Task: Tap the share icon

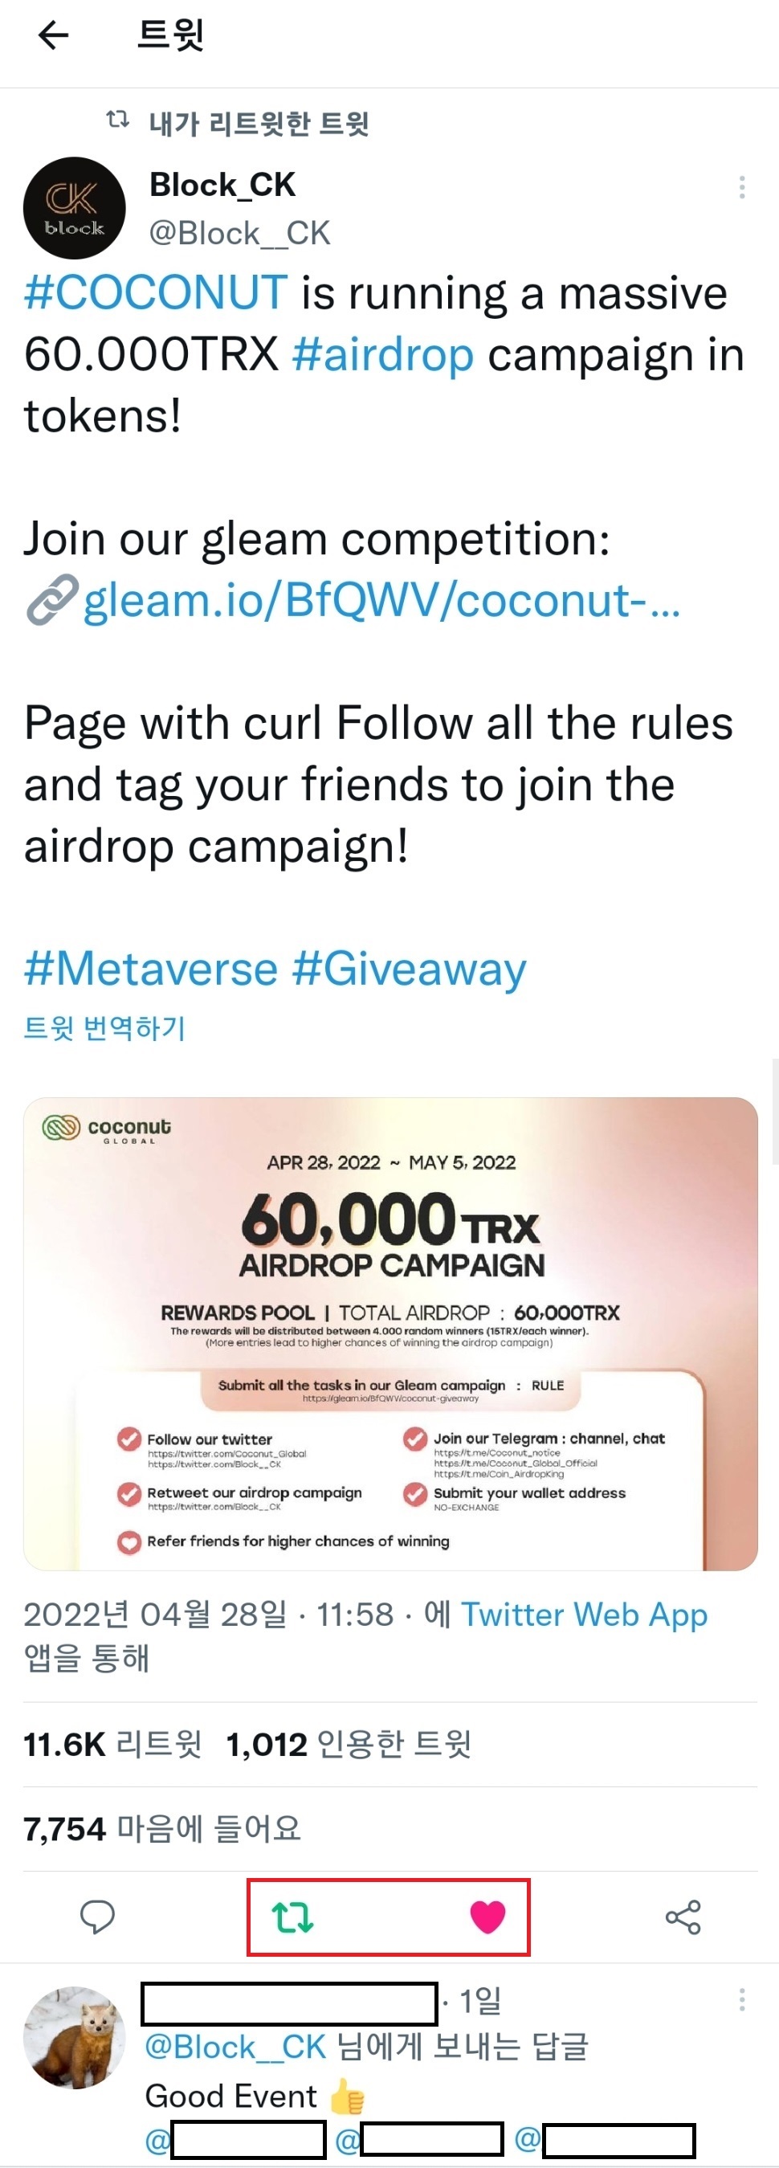Action: click(x=683, y=1917)
